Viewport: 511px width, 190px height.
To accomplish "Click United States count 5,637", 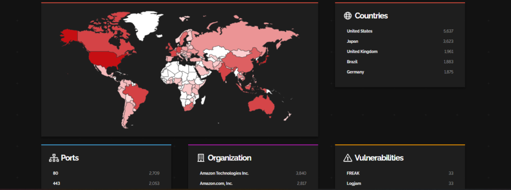I will (x=448, y=31).
